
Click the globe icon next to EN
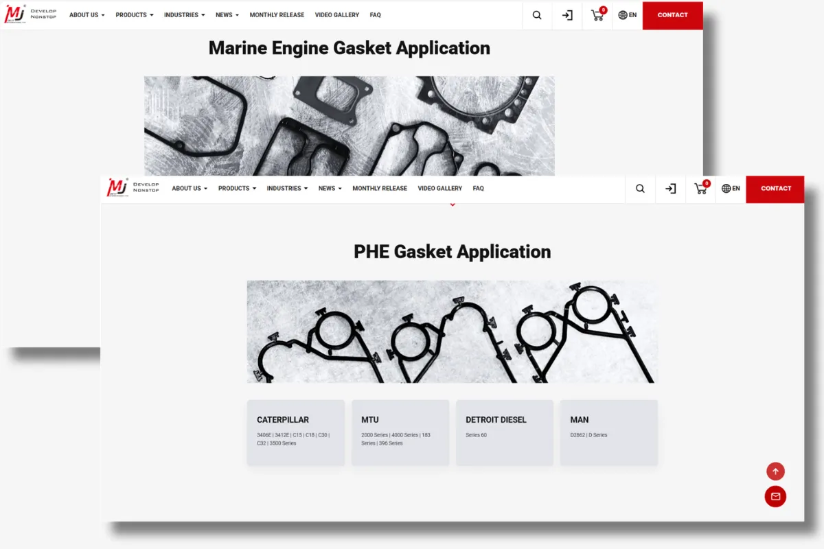(x=726, y=189)
